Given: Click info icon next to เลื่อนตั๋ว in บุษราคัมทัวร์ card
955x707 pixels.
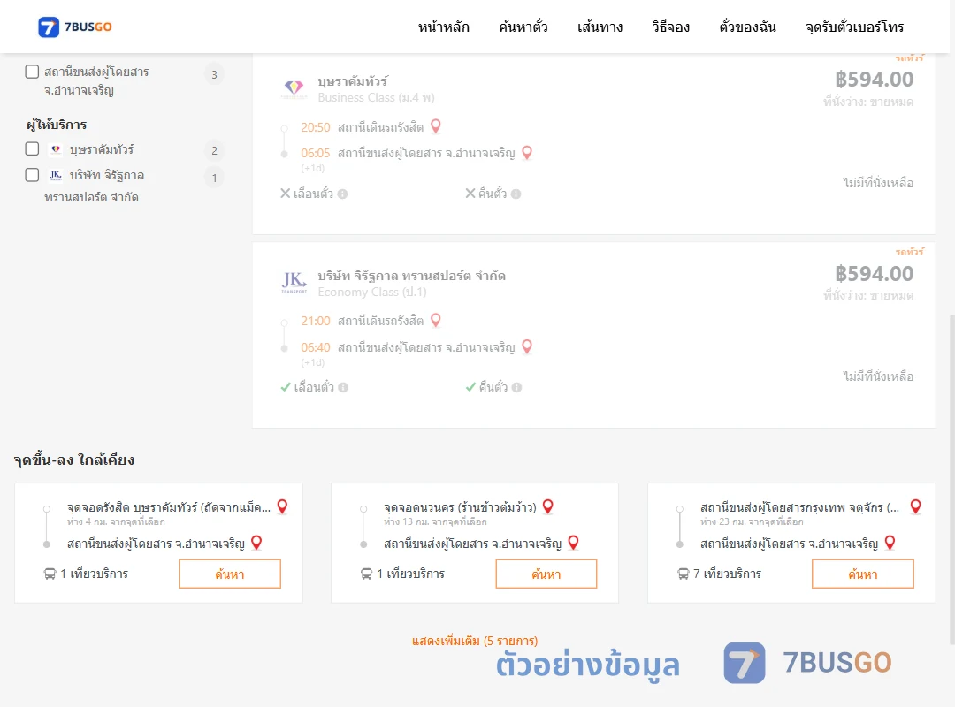Looking at the screenshot, I should 343,194.
